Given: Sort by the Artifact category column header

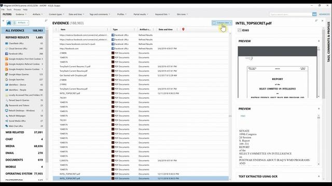Looking at the screenshot, I should coord(145,29).
